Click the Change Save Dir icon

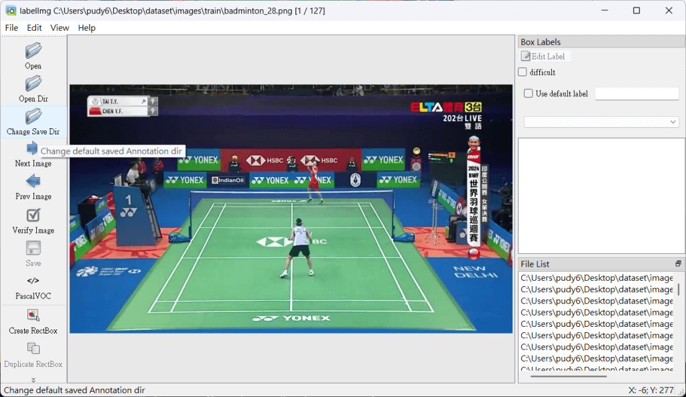[33, 118]
